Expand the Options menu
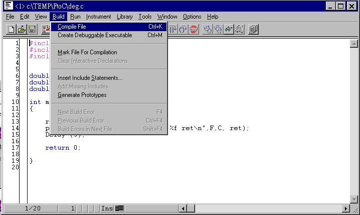This screenshot has height=215, width=360. coord(192,17)
